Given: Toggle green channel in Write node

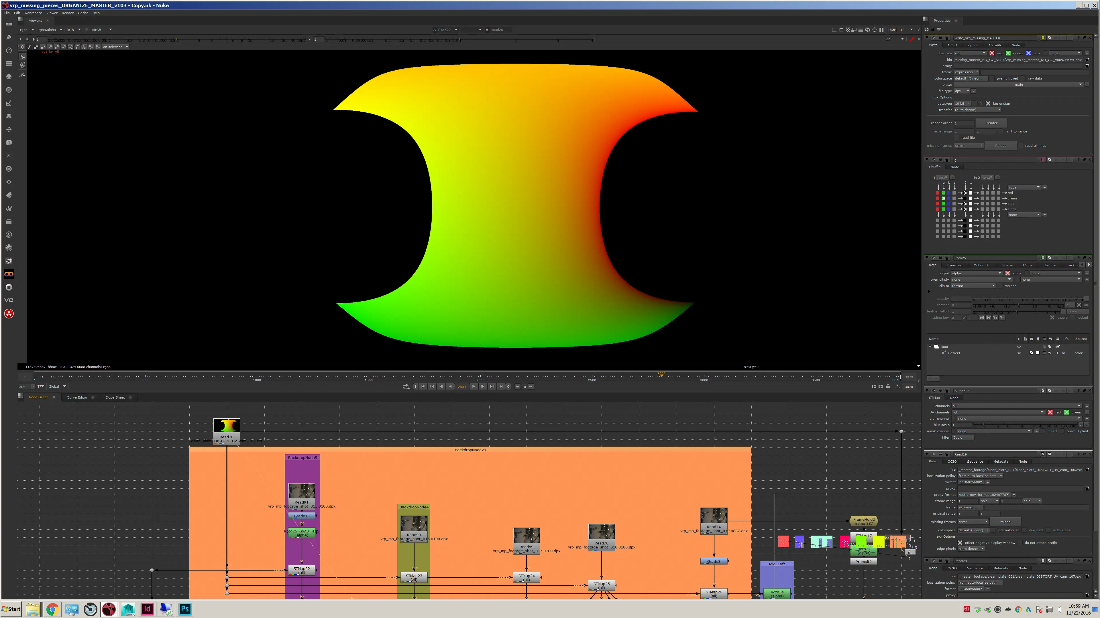Looking at the screenshot, I should [x=1008, y=53].
